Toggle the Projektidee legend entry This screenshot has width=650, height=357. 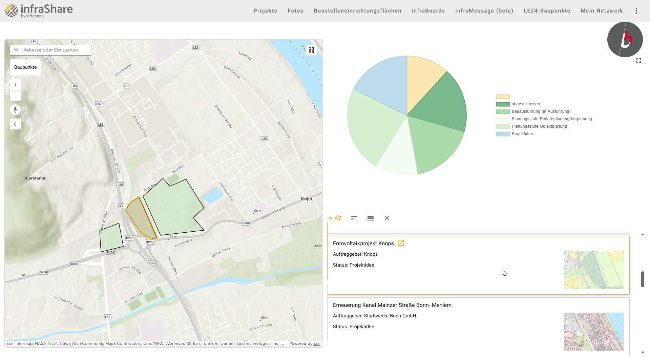click(523, 134)
